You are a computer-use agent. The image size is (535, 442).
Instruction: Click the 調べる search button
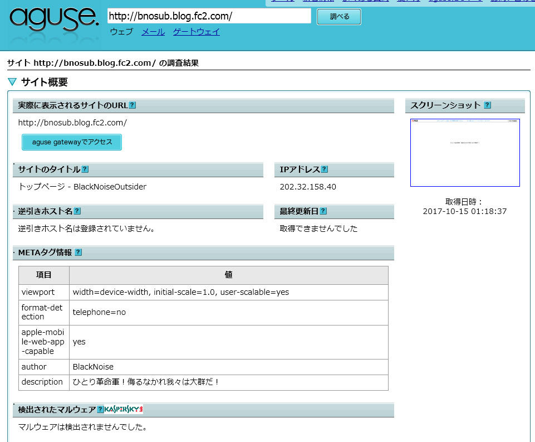pyautogui.click(x=339, y=17)
